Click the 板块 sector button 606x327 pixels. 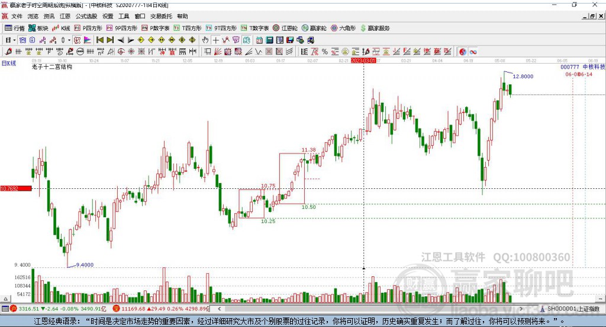(38, 28)
